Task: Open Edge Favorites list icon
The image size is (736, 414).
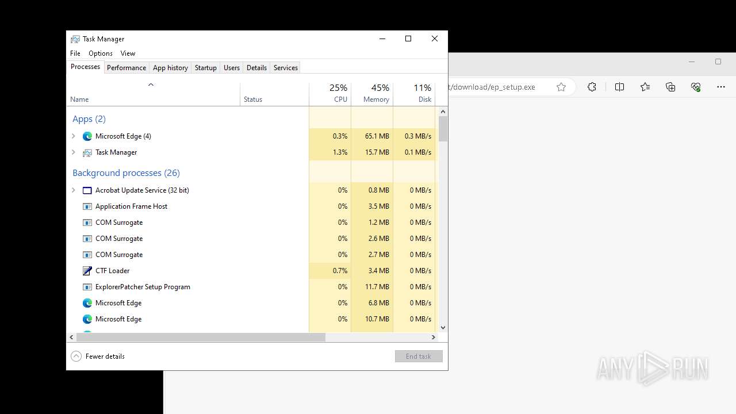Action: (x=645, y=87)
